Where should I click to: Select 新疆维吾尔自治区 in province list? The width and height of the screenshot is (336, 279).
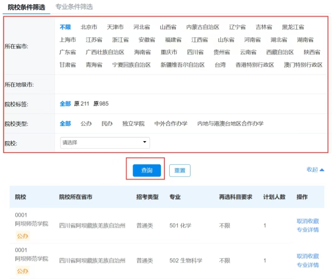click(x=183, y=65)
